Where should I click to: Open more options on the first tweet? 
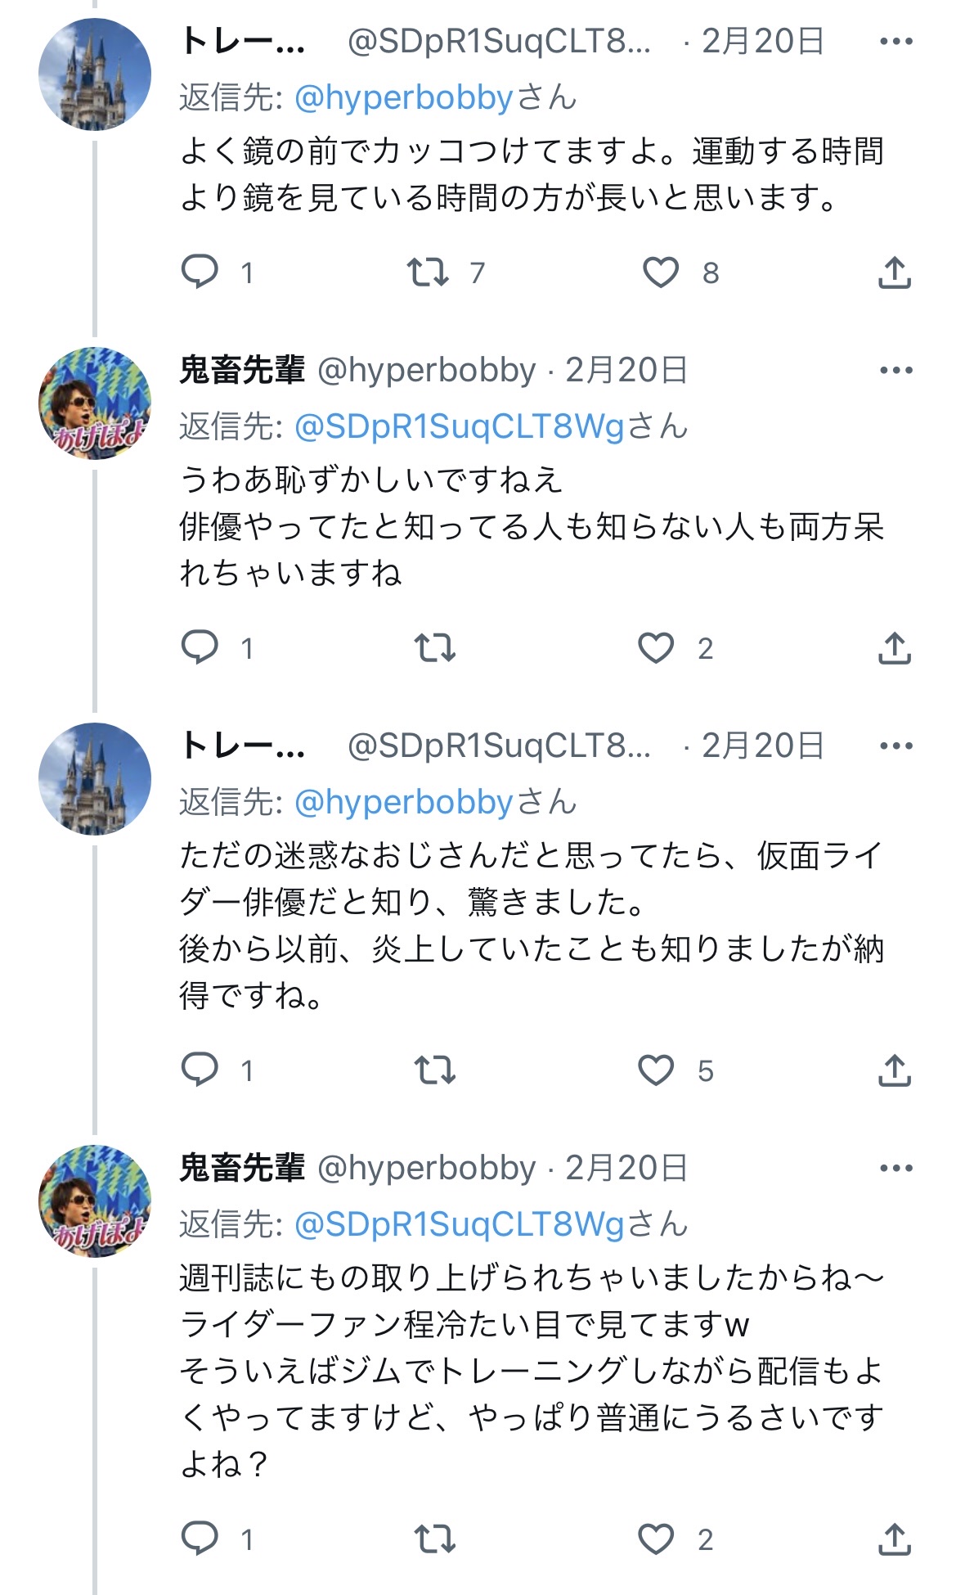click(x=895, y=41)
